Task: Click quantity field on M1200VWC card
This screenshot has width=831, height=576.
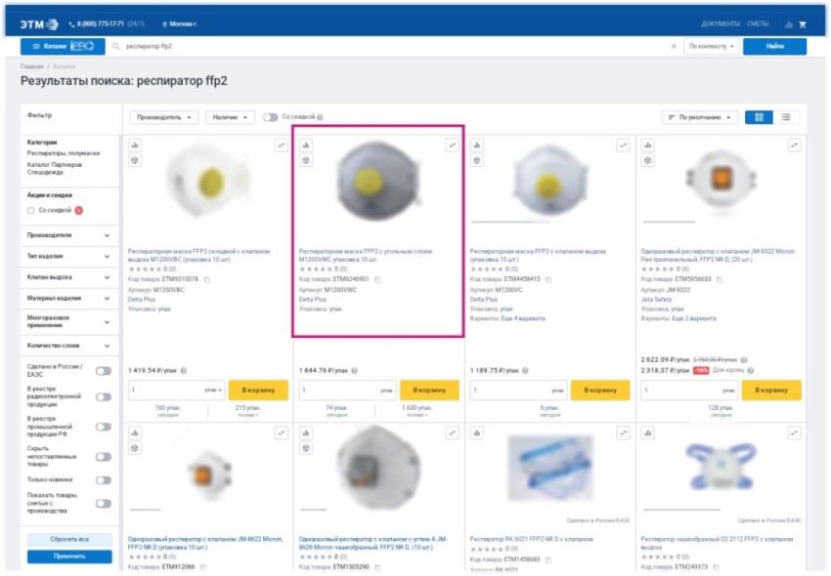Action: [348, 391]
